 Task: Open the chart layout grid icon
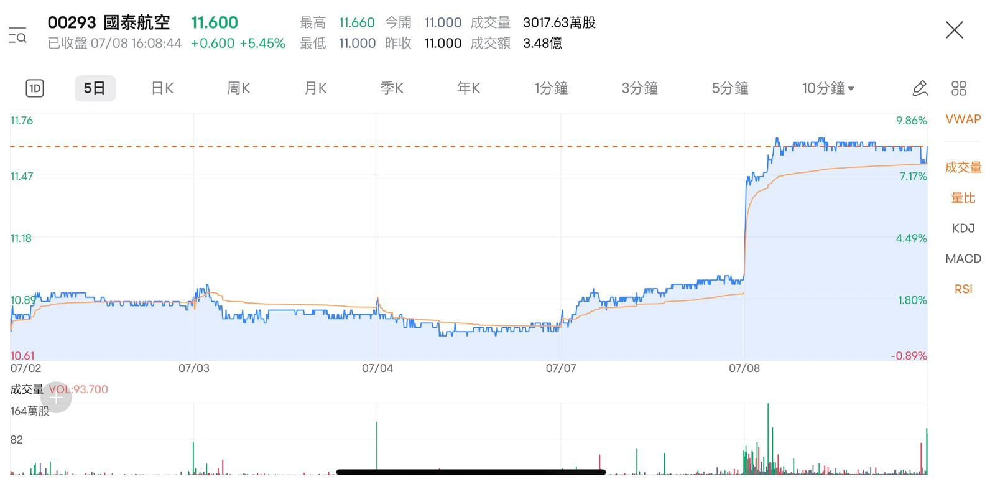pos(958,88)
